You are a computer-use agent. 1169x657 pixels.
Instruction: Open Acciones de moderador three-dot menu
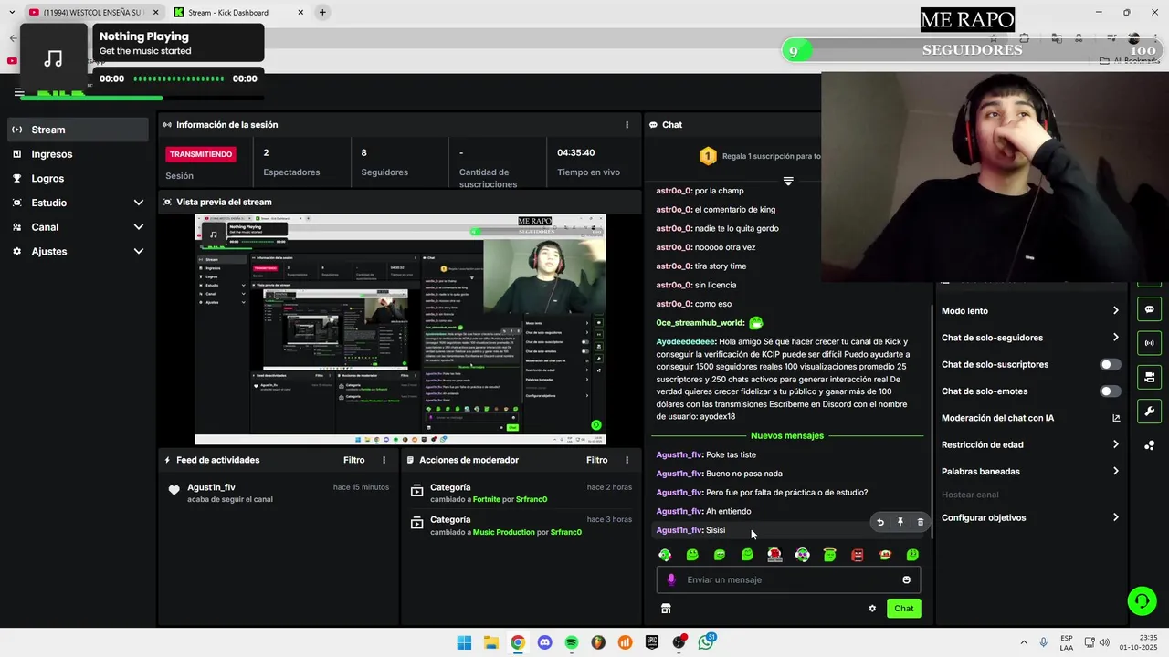tap(627, 460)
